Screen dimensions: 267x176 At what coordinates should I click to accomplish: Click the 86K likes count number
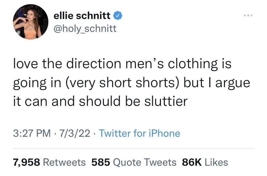192,162
